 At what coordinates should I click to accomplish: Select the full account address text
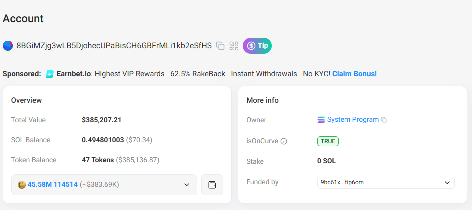[114, 46]
